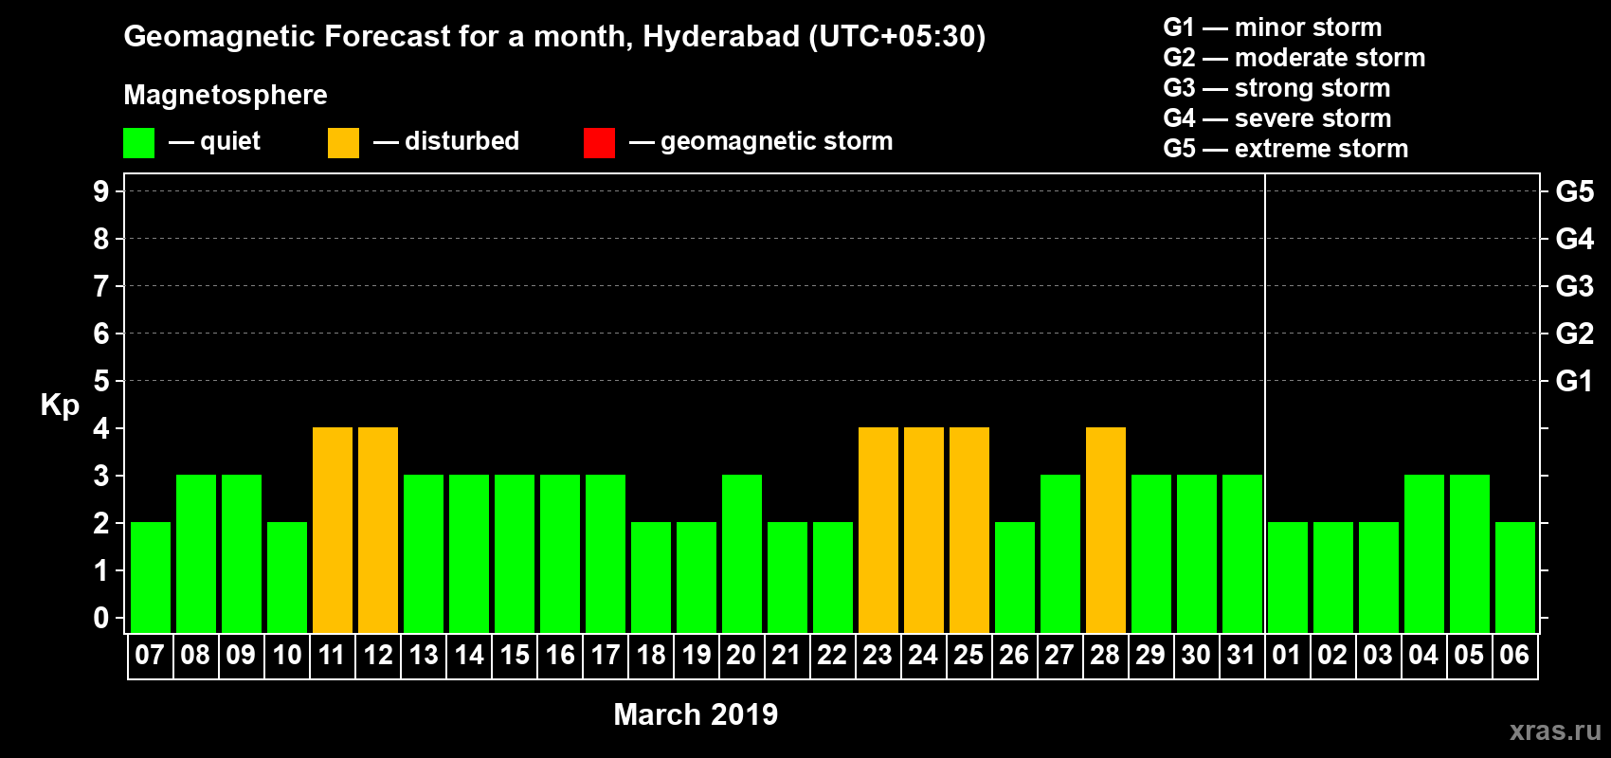Click the 'G1' label on the right axis

(x=1575, y=381)
